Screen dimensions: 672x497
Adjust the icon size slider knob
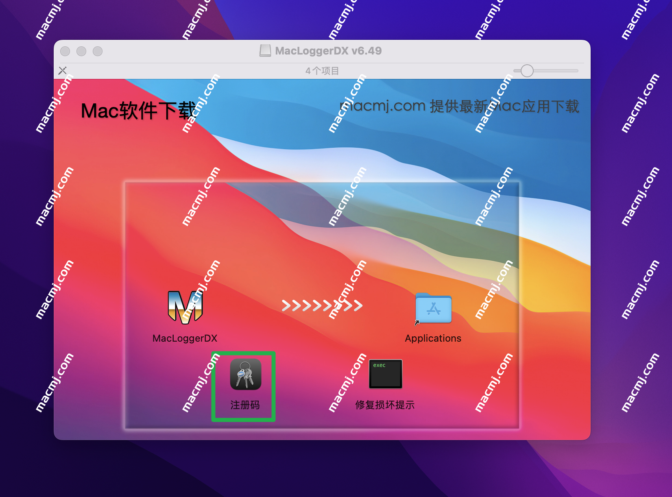tap(527, 71)
